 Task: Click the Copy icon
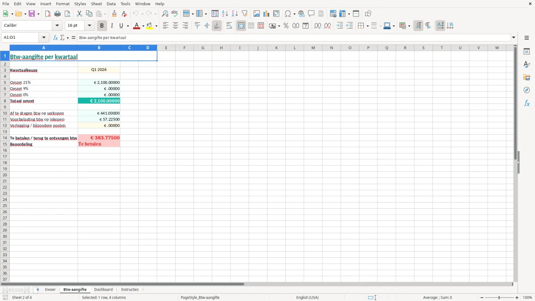(x=89, y=14)
